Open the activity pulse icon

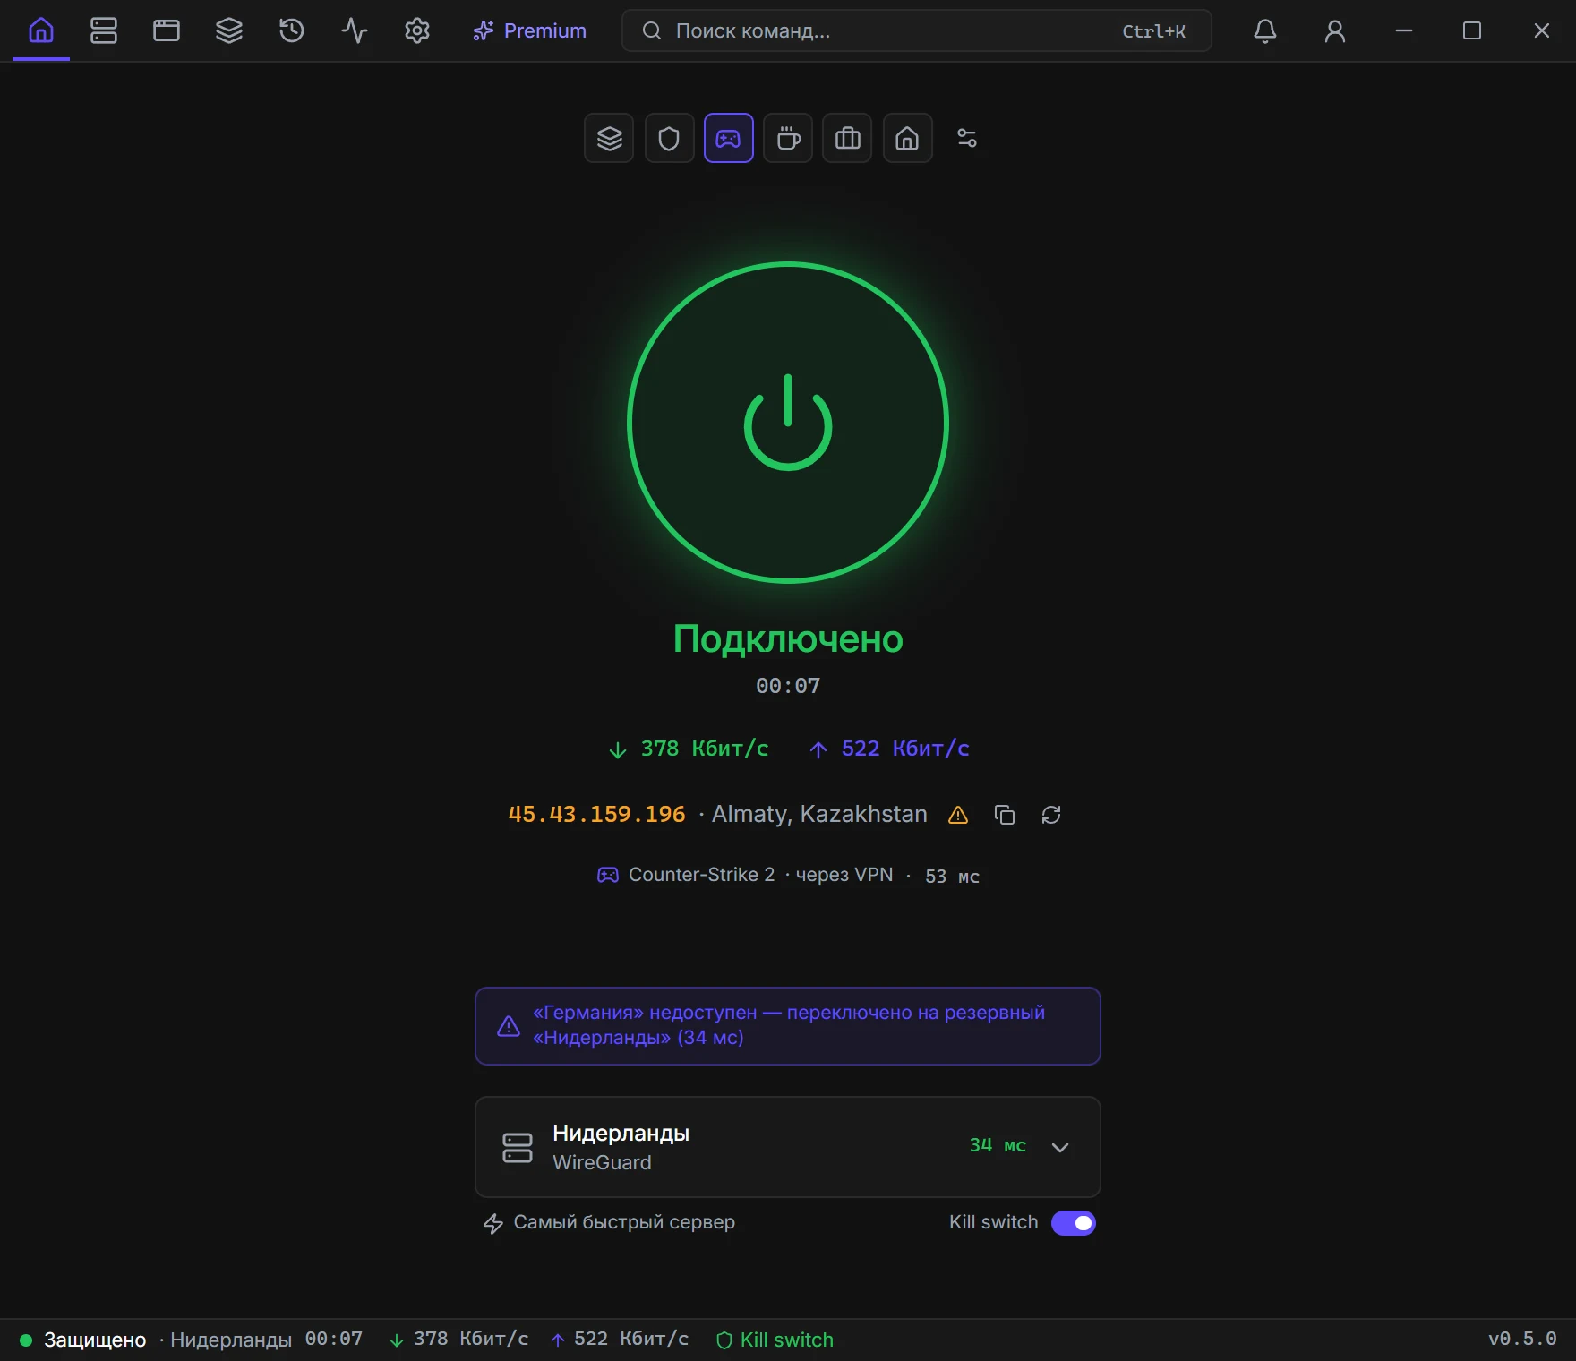(355, 30)
